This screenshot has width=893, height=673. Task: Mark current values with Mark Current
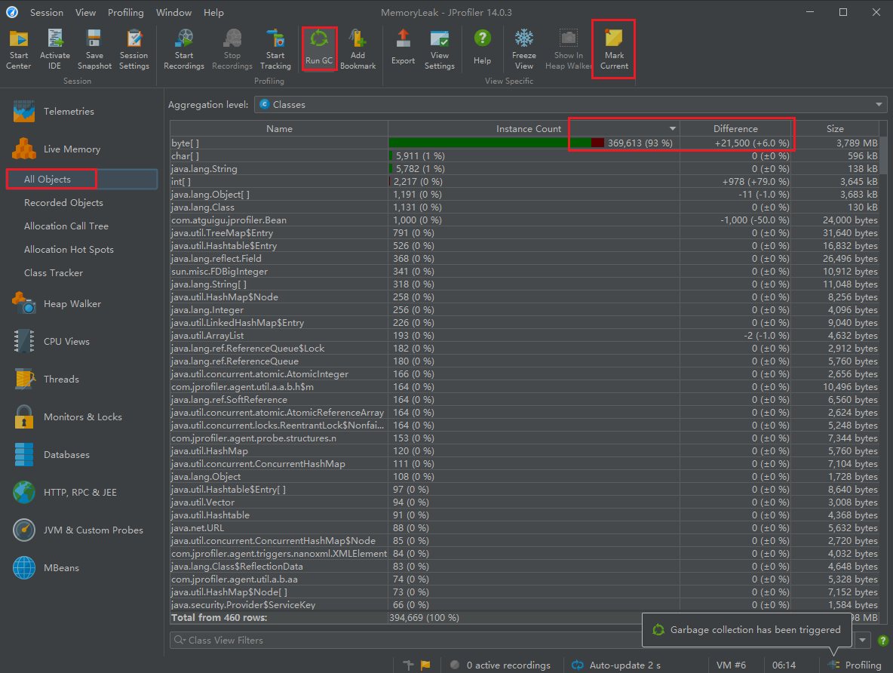point(614,50)
